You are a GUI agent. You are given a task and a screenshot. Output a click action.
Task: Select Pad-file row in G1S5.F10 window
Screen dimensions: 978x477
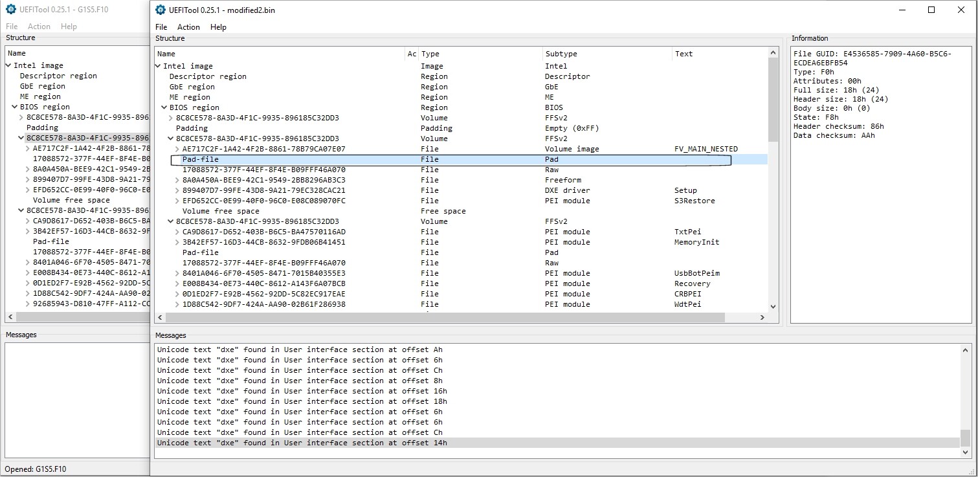click(x=78, y=241)
